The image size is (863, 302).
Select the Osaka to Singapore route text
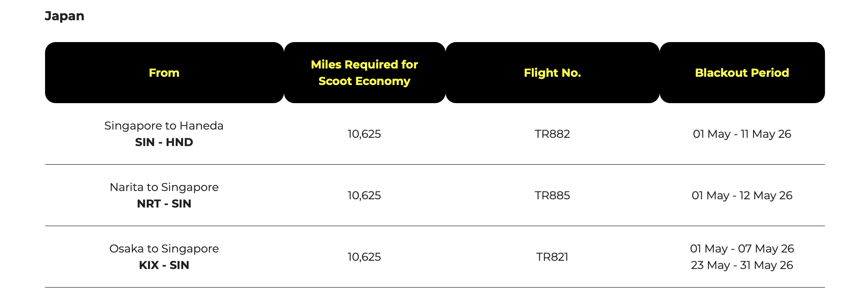click(x=164, y=248)
